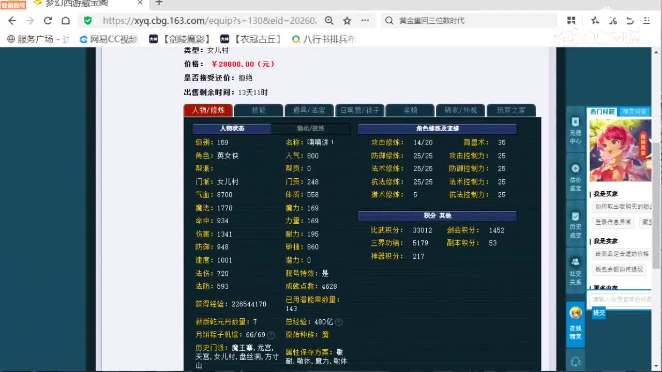Image resolution: width=662 pixels, height=372 pixels.
Task: Go back to the previous page
Action: [12, 21]
